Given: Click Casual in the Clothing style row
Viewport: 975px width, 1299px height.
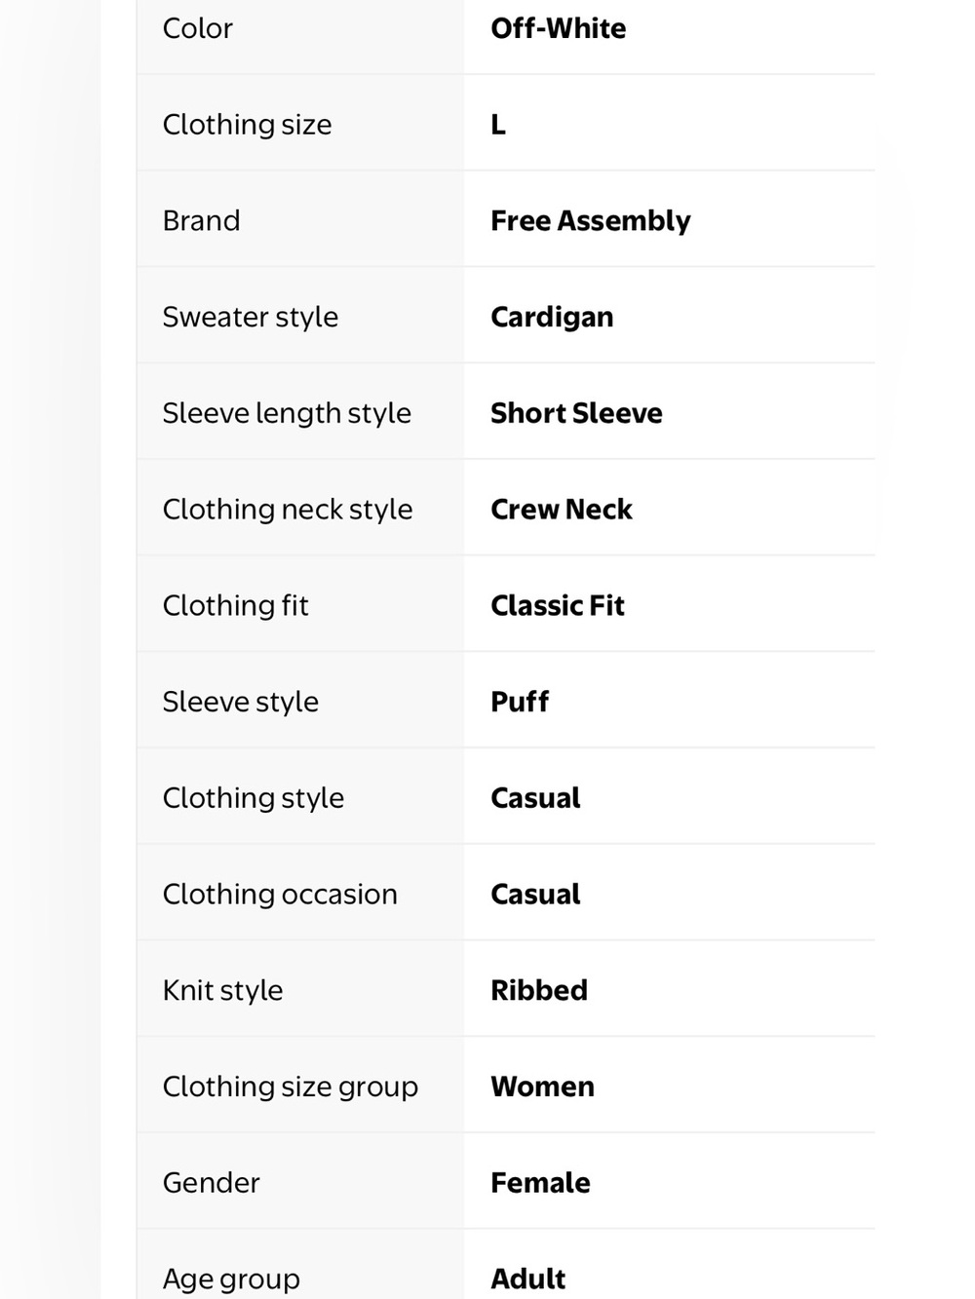Looking at the screenshot, I should pos(535,798).
